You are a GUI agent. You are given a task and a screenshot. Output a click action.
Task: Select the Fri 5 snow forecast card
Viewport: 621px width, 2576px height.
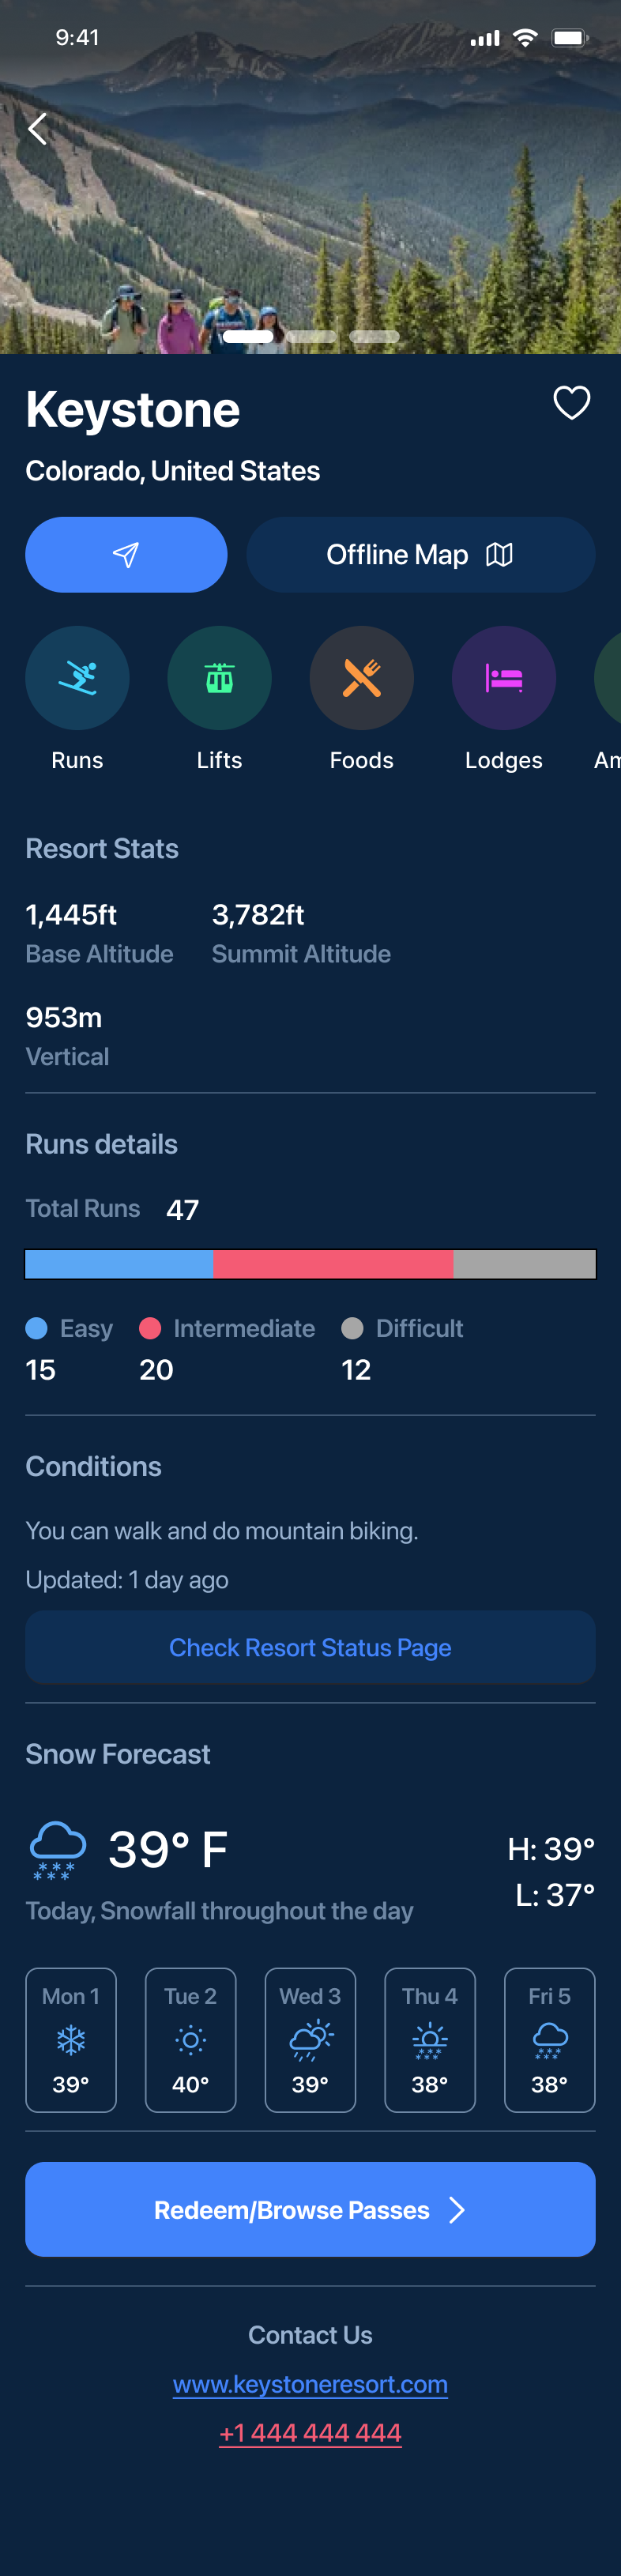coord(549,2040)
